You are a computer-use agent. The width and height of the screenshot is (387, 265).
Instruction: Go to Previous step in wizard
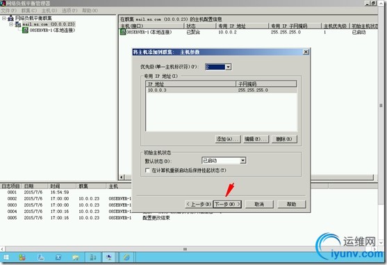pos(199,204)
